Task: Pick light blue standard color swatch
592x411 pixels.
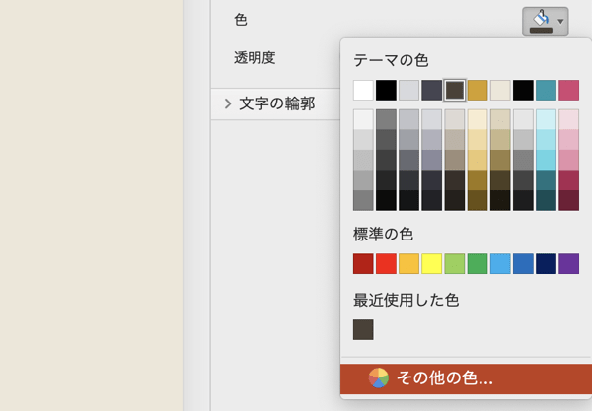Action: click(x=500, y=263)
